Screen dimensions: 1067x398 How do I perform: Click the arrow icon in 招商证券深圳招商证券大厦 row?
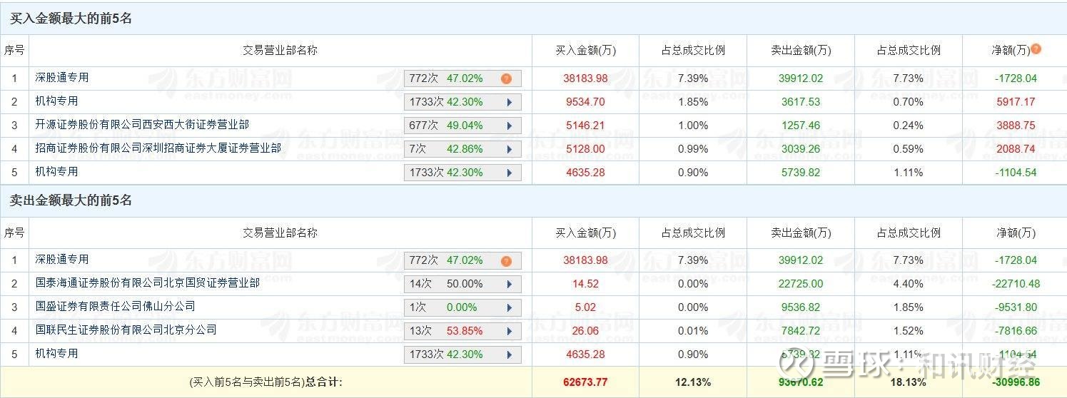510,149
